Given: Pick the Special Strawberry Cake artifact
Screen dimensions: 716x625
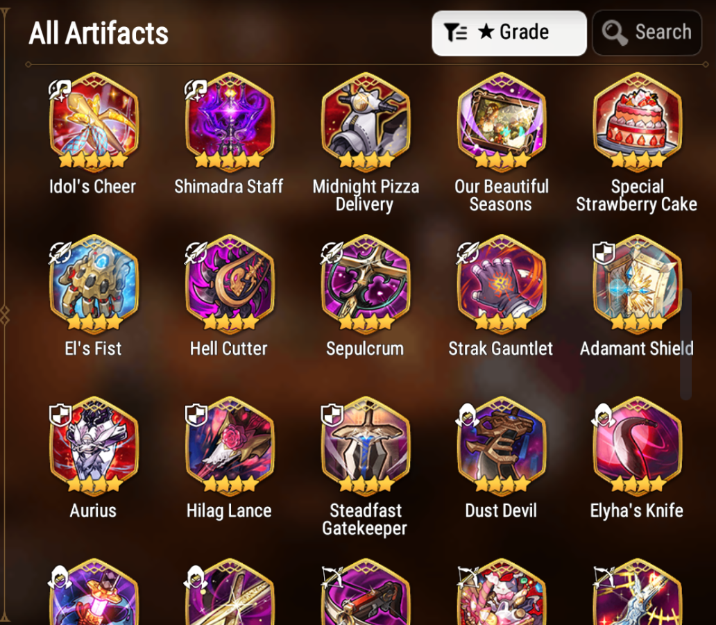Looking at the screenshot, I should coord(638,122).
